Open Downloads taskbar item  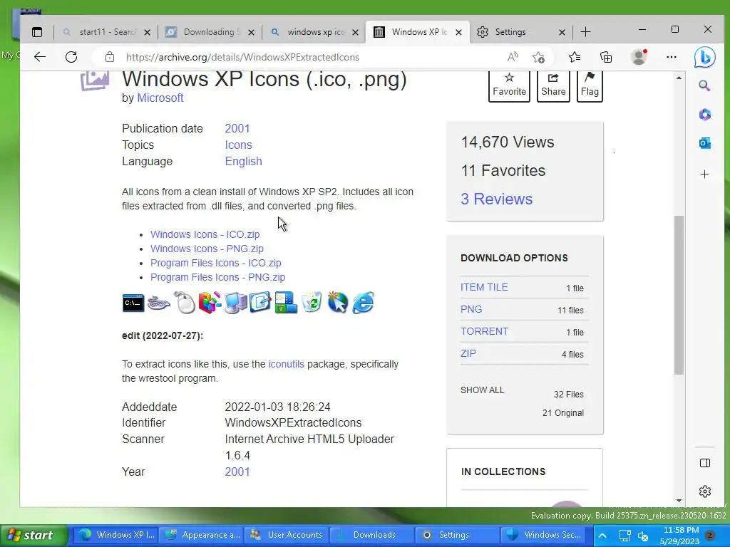371,536
